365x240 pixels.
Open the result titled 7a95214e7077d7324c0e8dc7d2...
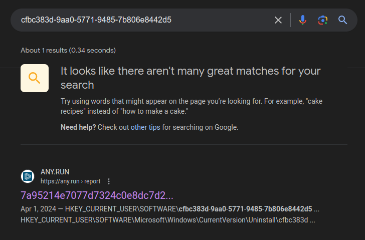click(x=97, y=195)
